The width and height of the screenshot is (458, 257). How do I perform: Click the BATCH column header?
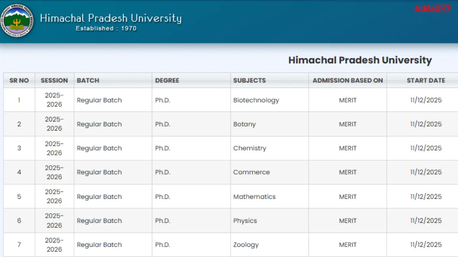click(x=88, y=80)
